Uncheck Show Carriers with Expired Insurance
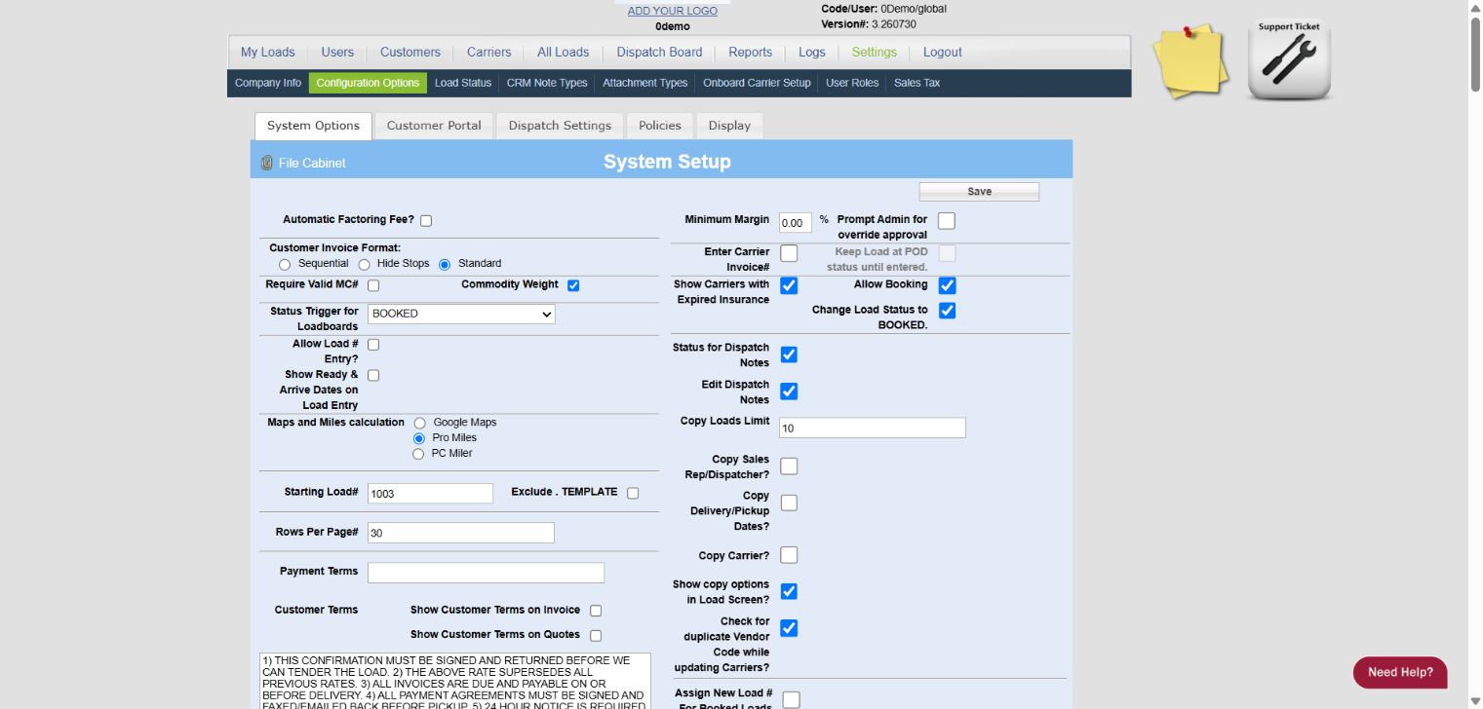The image size is (1483, 709). click(x=789, y=285)
